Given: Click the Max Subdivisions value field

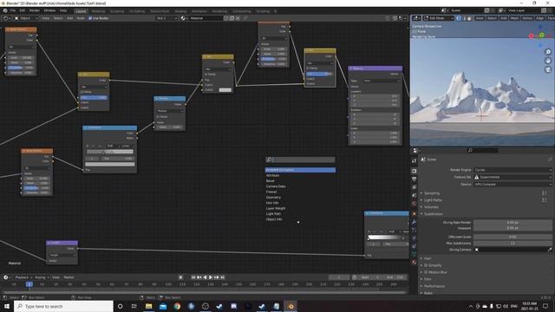Looking at the screenshot, I should tap(513, 243).
